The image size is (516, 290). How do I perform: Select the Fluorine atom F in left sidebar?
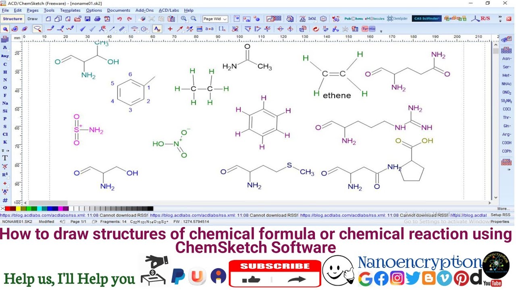(x=5, y=95)
